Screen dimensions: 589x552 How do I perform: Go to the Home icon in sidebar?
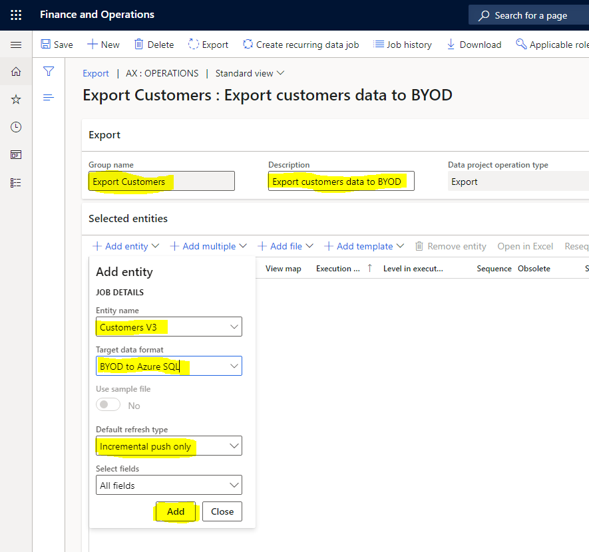[16, 71]
